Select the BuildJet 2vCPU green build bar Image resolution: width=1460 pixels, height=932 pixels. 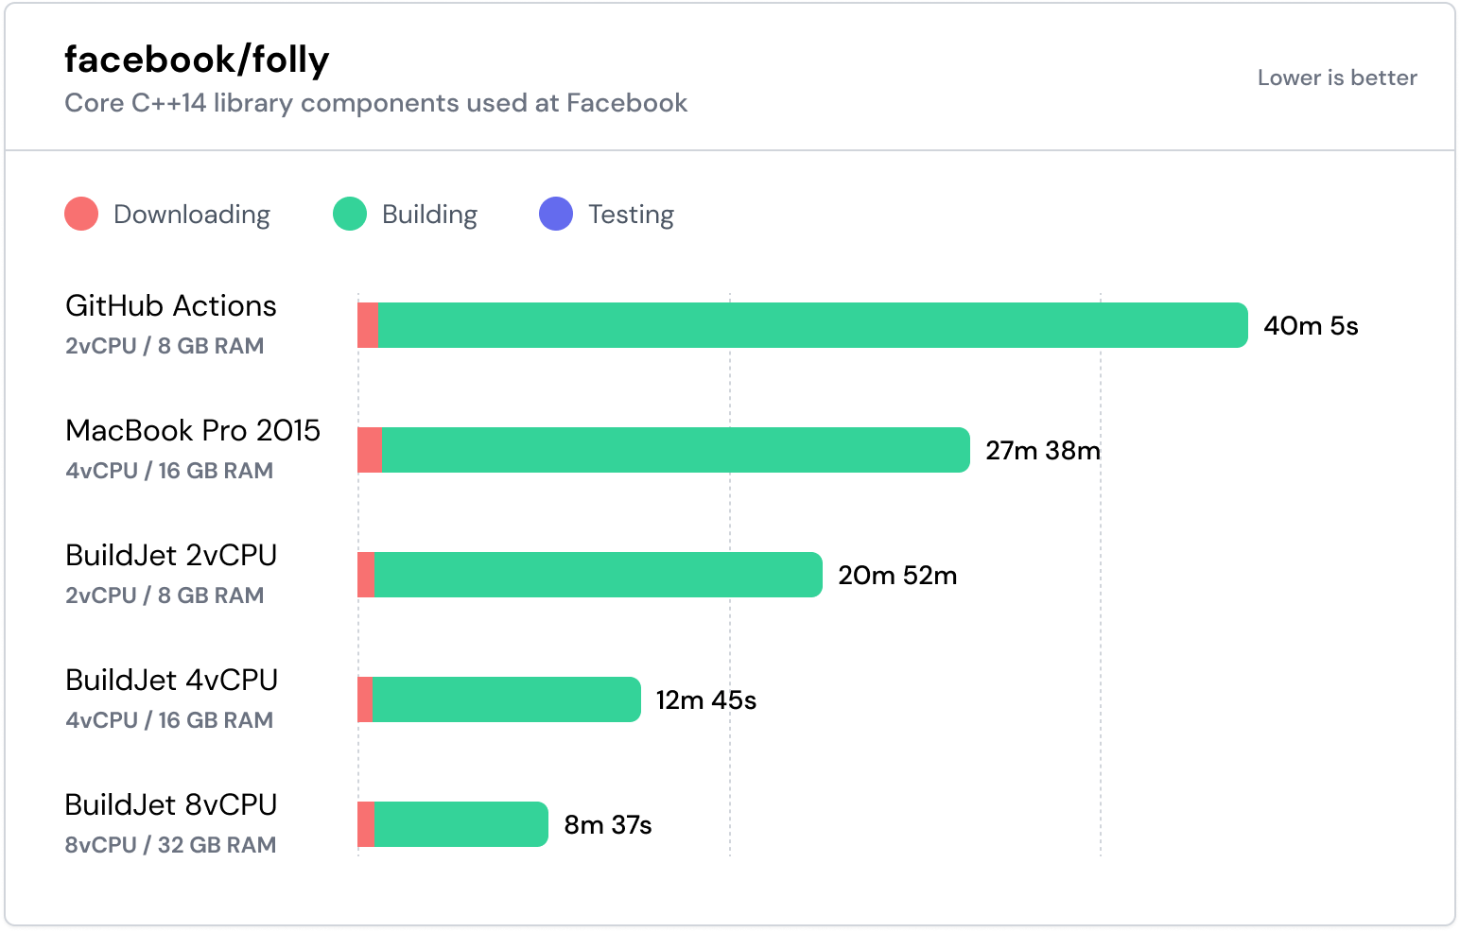tap(598, 575)
